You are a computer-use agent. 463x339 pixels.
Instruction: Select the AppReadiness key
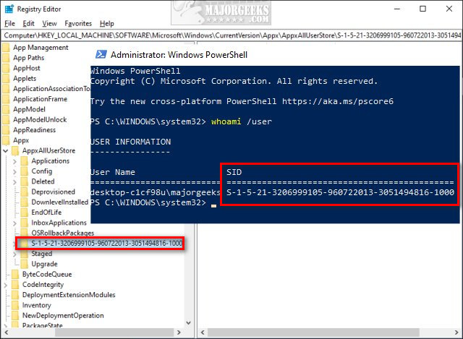tap(34, 130)
